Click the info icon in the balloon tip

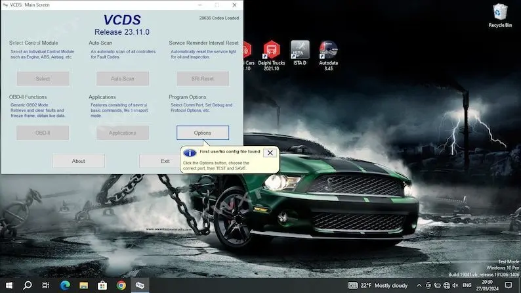pyautogui.click(x=190, y=153)
